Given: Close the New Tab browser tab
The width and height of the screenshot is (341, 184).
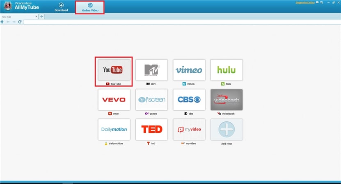Looking at the screenshot, I should (37, 16).
